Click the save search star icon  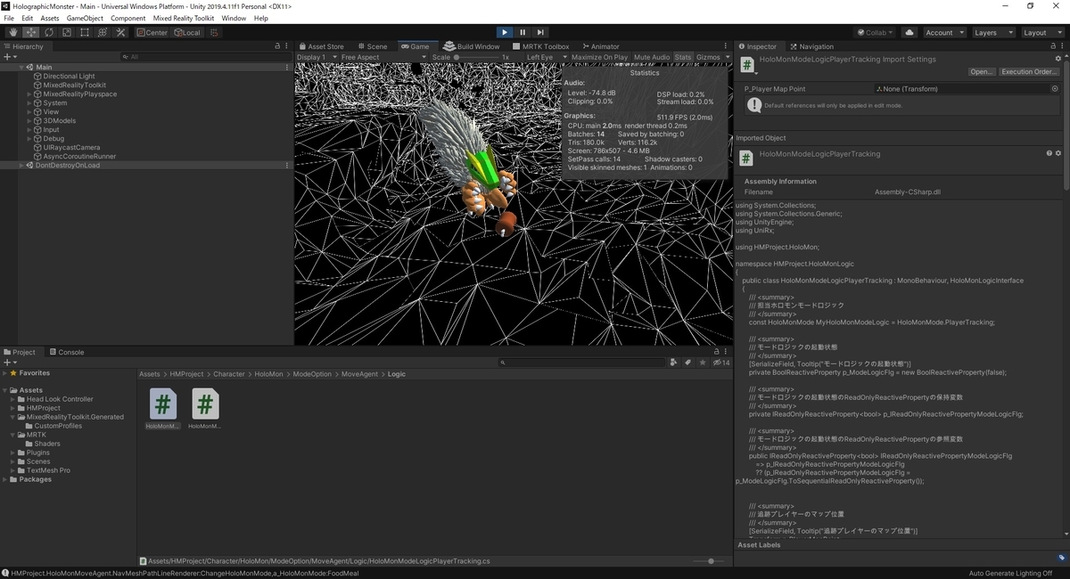click(x=703, y=363)
